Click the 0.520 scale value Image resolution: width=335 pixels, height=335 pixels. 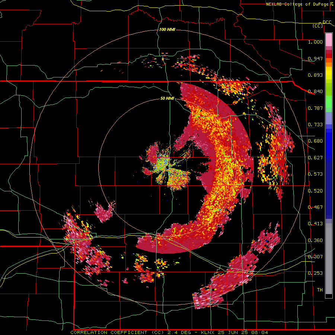(x=315, y=191)
